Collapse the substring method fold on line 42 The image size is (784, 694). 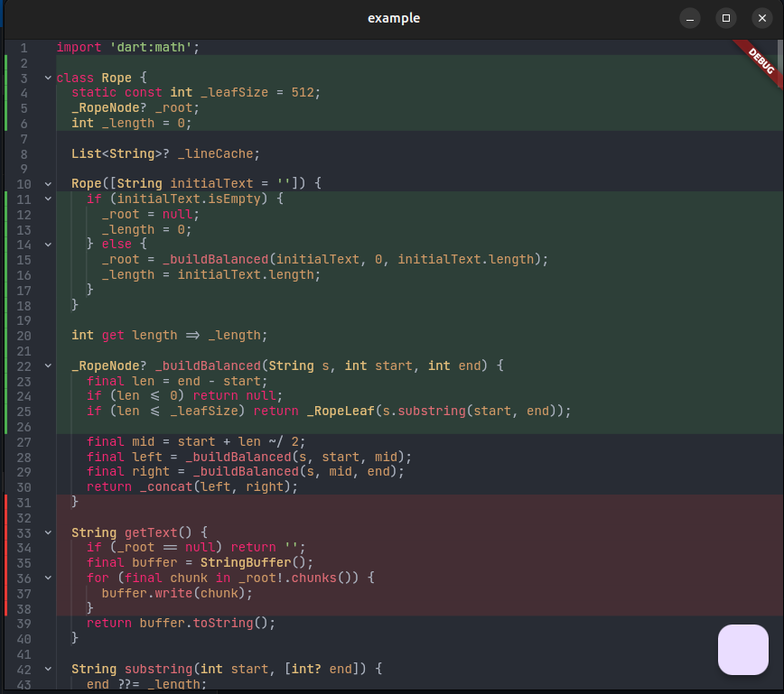(47, 669)
